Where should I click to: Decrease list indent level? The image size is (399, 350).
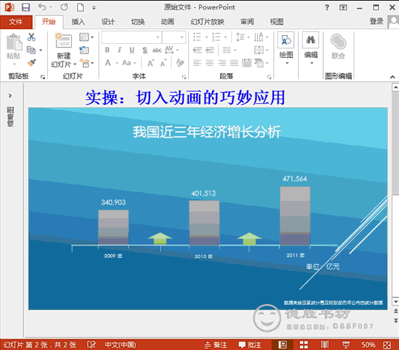(x=198, y=50)
